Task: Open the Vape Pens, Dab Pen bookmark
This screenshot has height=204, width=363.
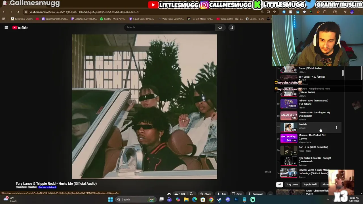Action: [171, 19]
